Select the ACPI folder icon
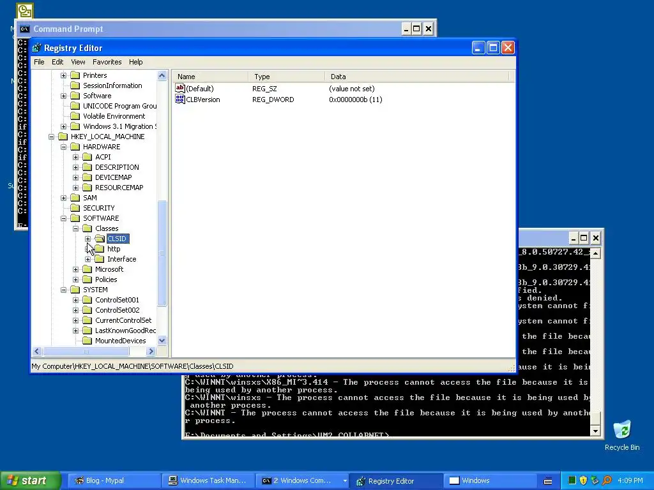Viewport: 654px width, 490px height. tap(87, 157)
